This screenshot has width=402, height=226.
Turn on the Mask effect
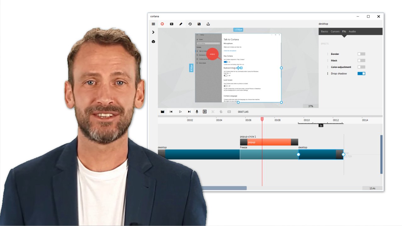tap(361, 60)
